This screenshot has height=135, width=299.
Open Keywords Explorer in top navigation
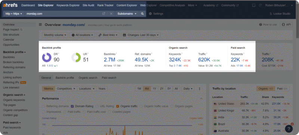[68, 5]
